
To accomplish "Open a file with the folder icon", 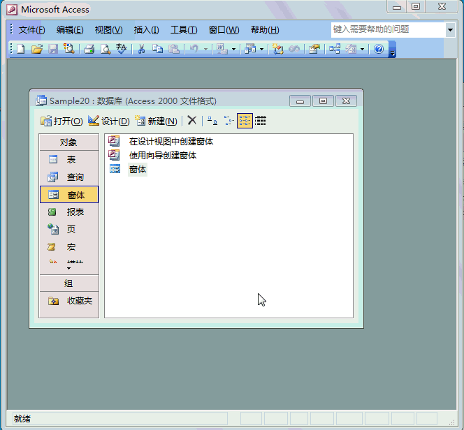I will (x=37, y=49).
